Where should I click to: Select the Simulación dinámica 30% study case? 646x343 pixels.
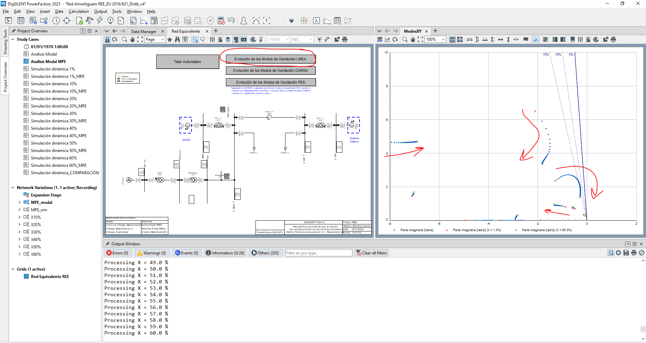click(54, 114)
